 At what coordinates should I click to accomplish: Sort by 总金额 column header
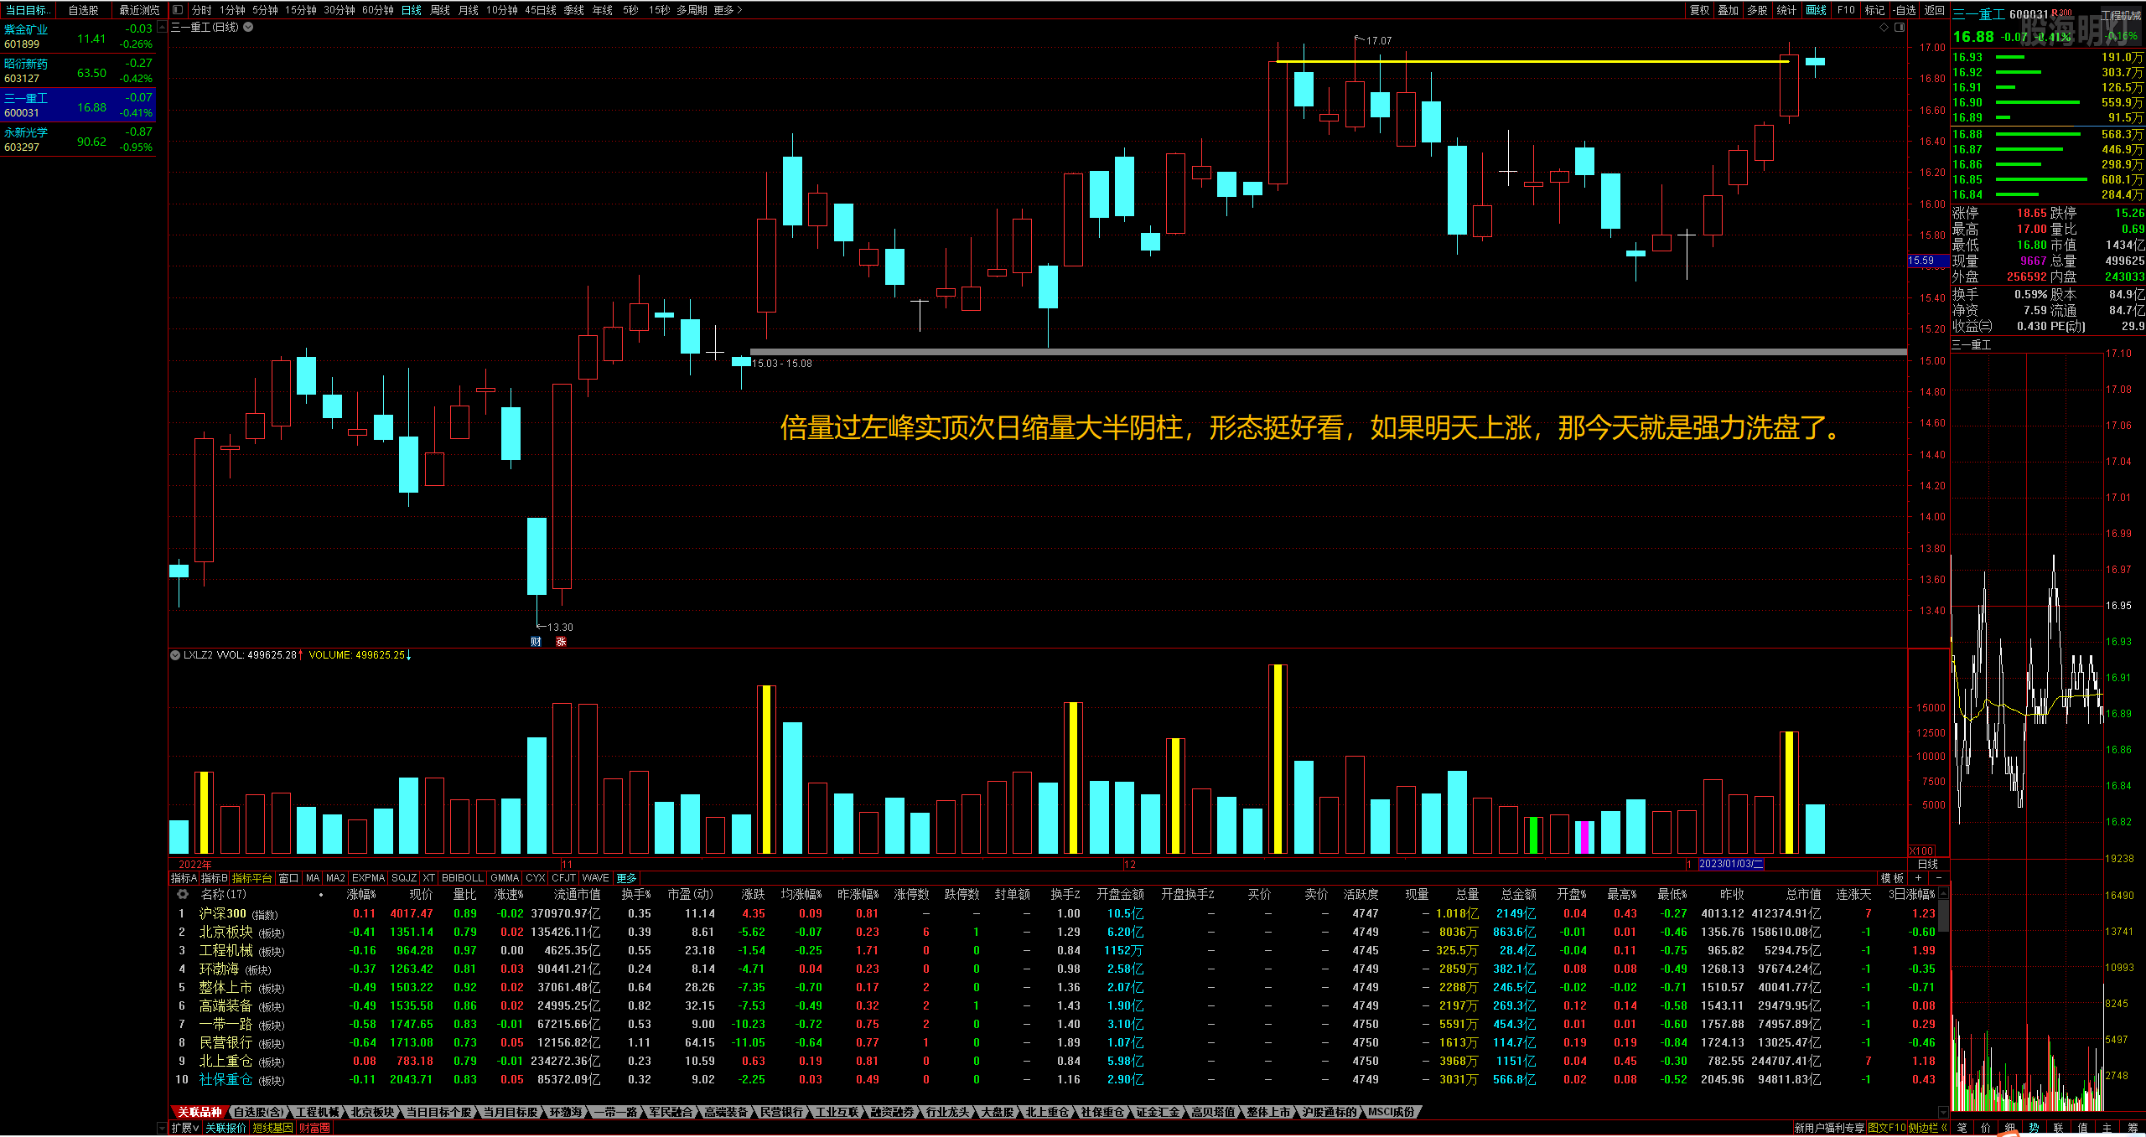(1518, 894)
